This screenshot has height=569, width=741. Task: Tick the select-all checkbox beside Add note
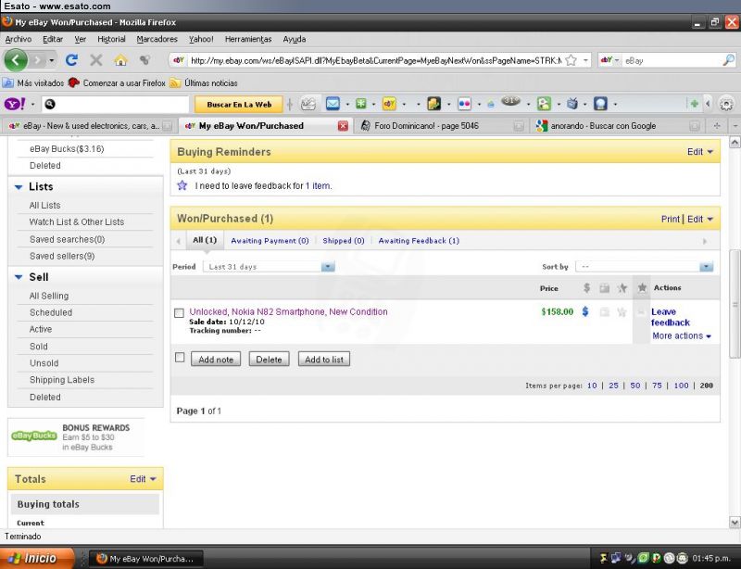coord(180,358)
